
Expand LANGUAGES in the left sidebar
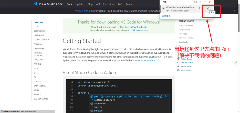pos(39,49)
